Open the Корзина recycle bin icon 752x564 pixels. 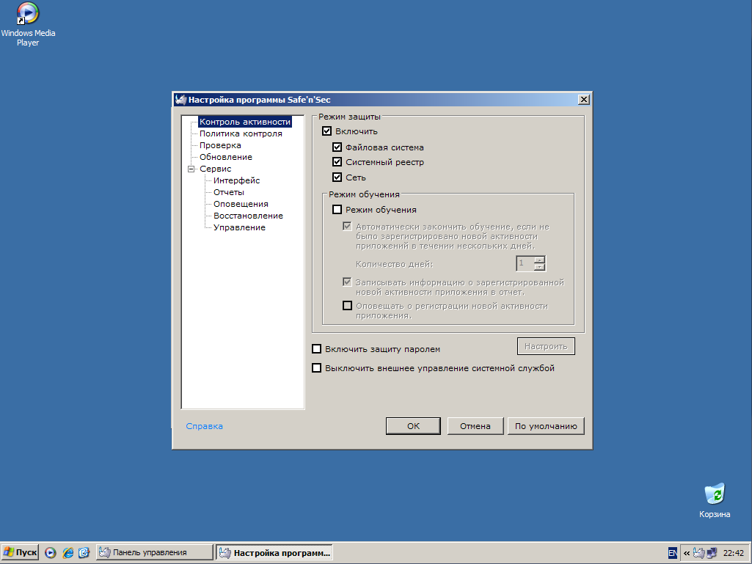click(x=715, y=500)
